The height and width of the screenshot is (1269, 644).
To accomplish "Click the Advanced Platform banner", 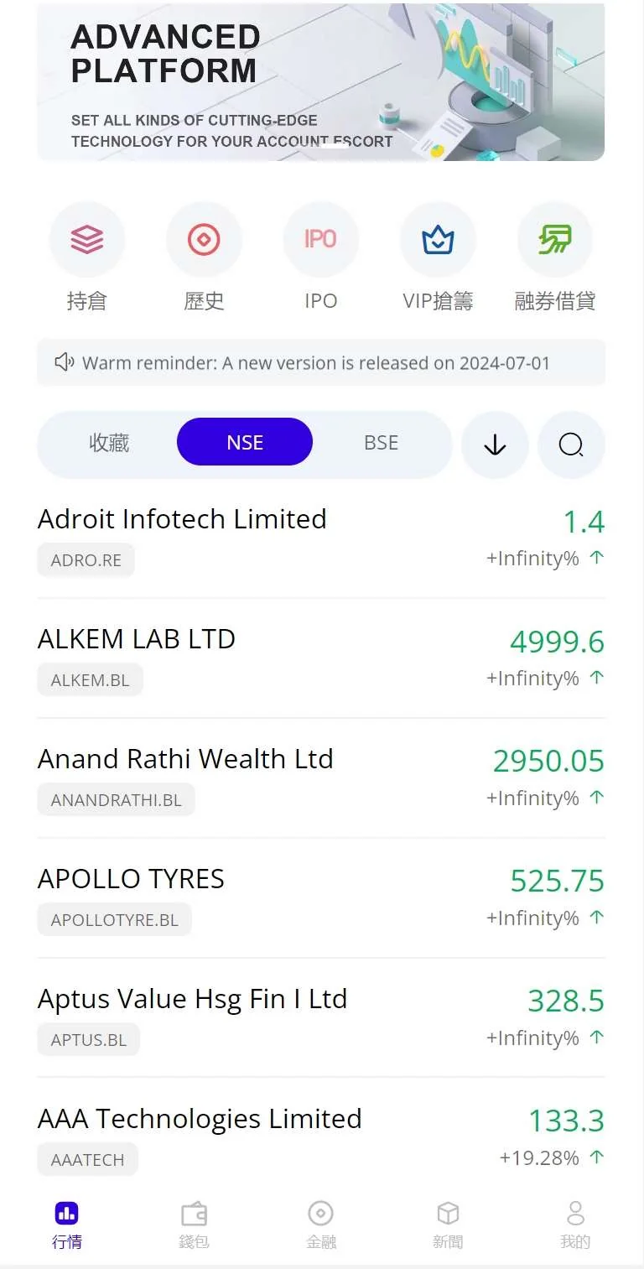I will [x=320, y=81].
